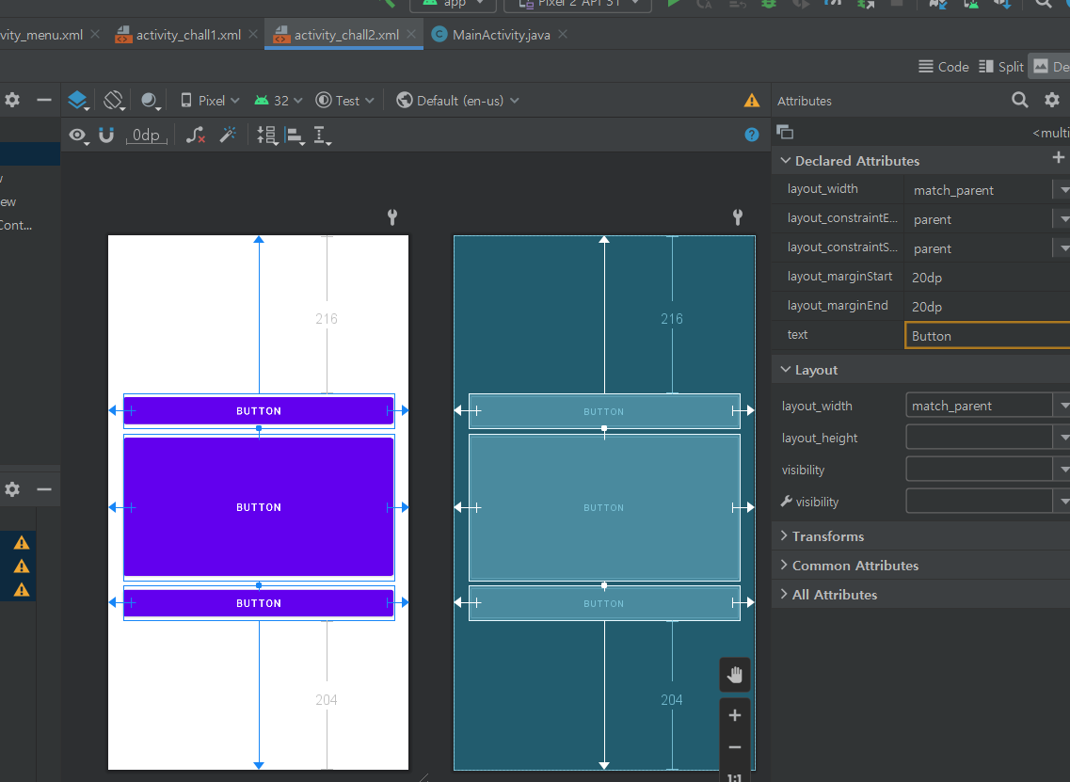Select the large middle purple BUTTON
This screenshot has height=782, width=1070.
click(x=259, y=507)
